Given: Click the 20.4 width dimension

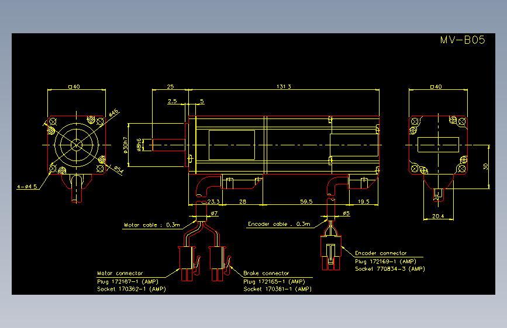Looking at the screenshot, I should pyautogui.click(x=438, y=216).
